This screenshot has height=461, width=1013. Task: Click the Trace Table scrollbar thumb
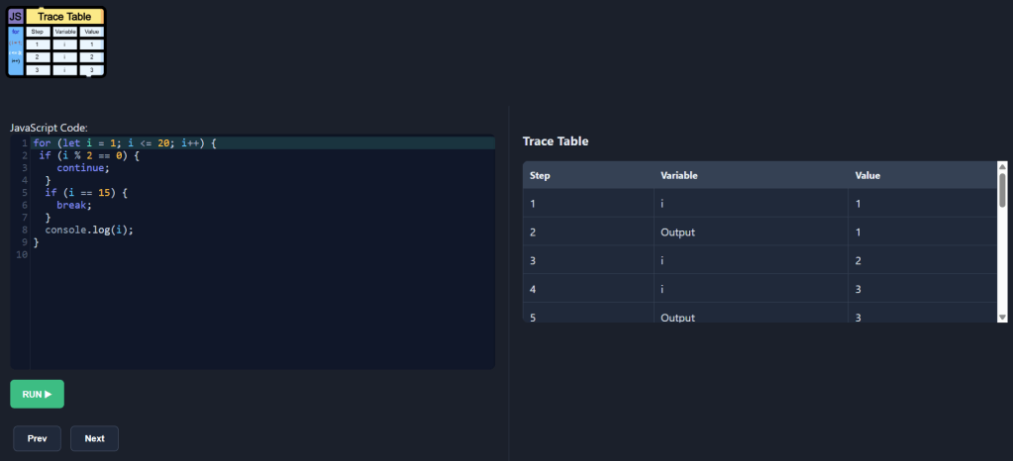click(x=1002, y=190)
